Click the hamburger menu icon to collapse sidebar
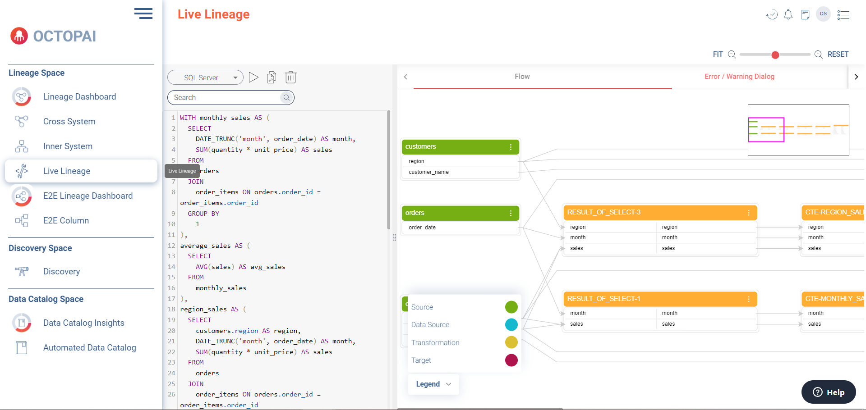This screenshot has width=866, height=410. click(143, 14)
